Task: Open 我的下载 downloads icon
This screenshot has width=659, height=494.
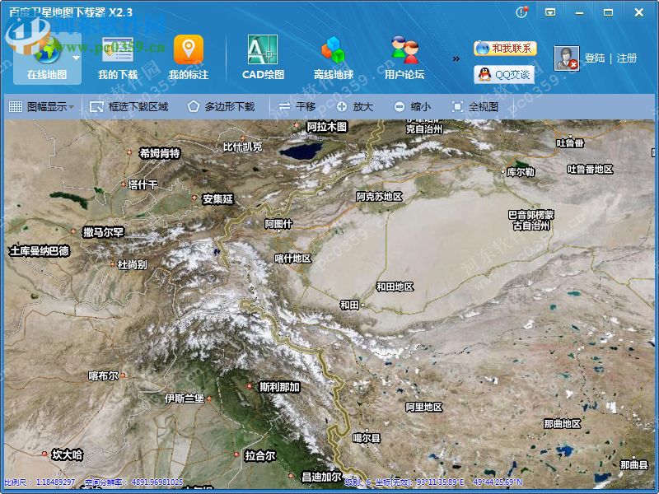Action: pos(118,50)
